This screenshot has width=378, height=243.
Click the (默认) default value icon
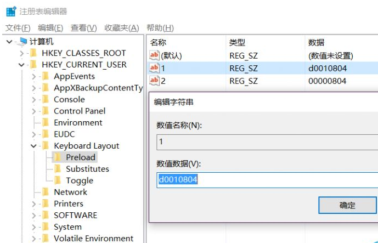(x=154, y=55)
